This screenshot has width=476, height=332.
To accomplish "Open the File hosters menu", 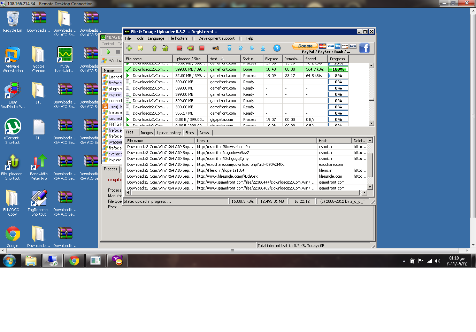I will coord(178,38).
